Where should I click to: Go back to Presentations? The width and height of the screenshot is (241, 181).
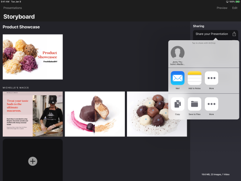[x=12, y=8]
